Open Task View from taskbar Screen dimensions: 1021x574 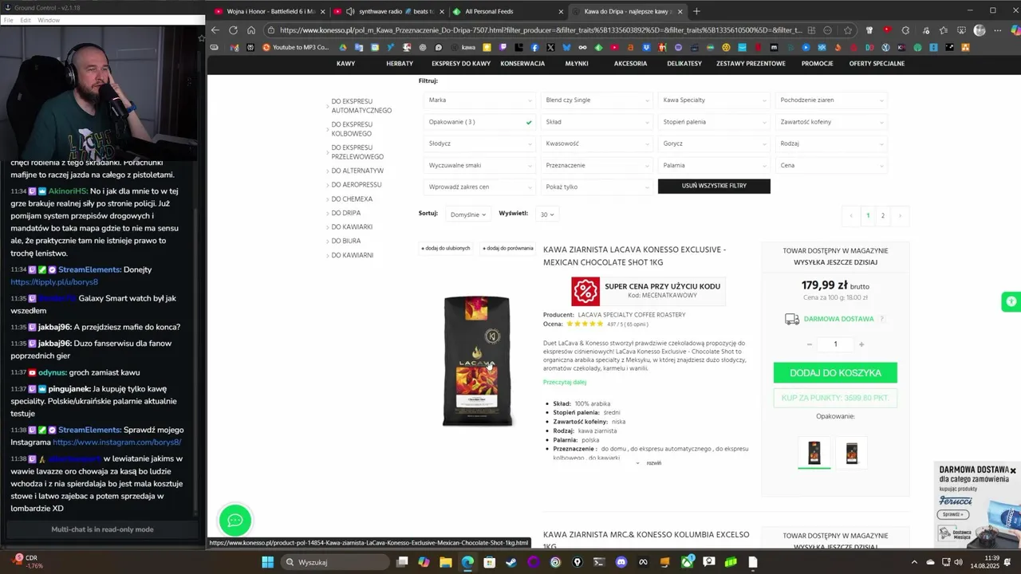[x=402, y=562]
